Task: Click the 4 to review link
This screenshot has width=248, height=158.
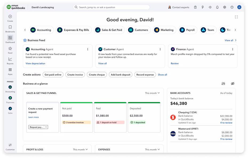Action: 226,123
